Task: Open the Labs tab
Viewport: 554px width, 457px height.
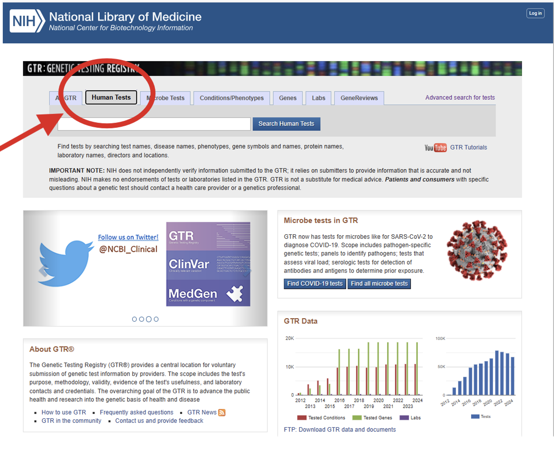Action: point(319,98)
